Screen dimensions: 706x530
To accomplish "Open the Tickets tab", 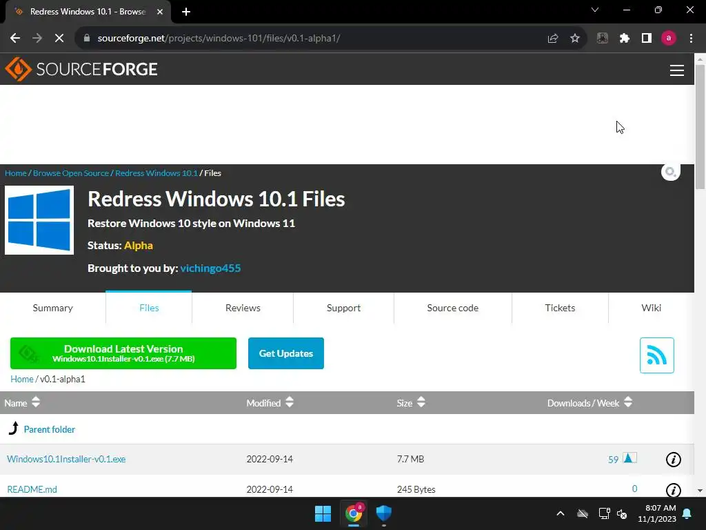I will tap(560, 308).
